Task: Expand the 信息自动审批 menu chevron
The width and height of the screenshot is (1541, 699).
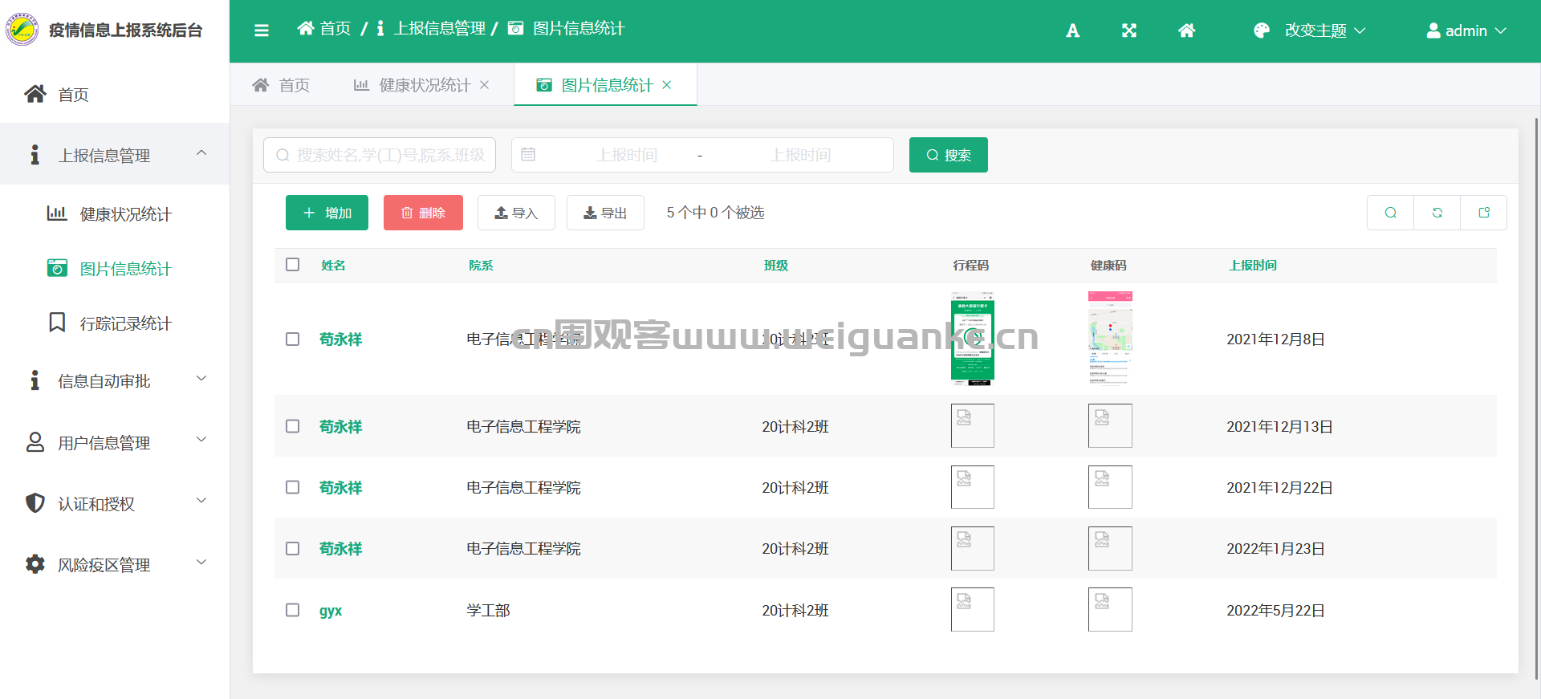Action: click(x=201, y=378)
